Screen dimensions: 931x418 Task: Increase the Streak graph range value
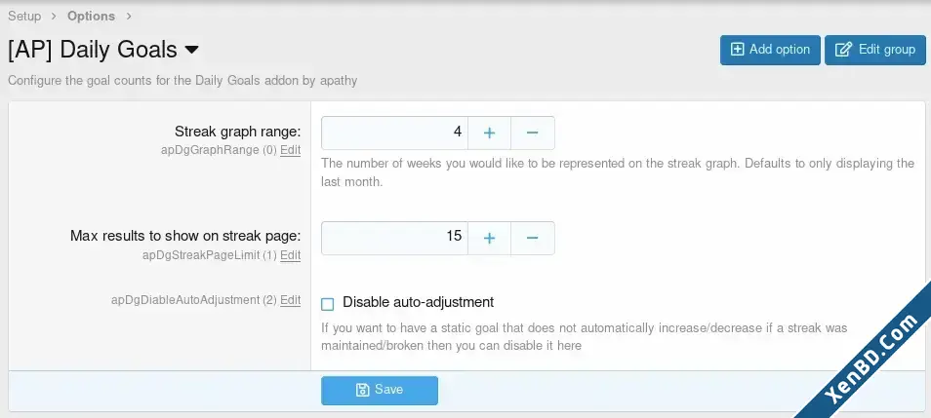coord(489,133)
